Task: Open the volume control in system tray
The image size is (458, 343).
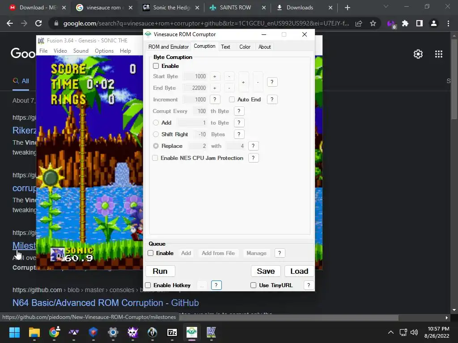Action: point(414,332)
